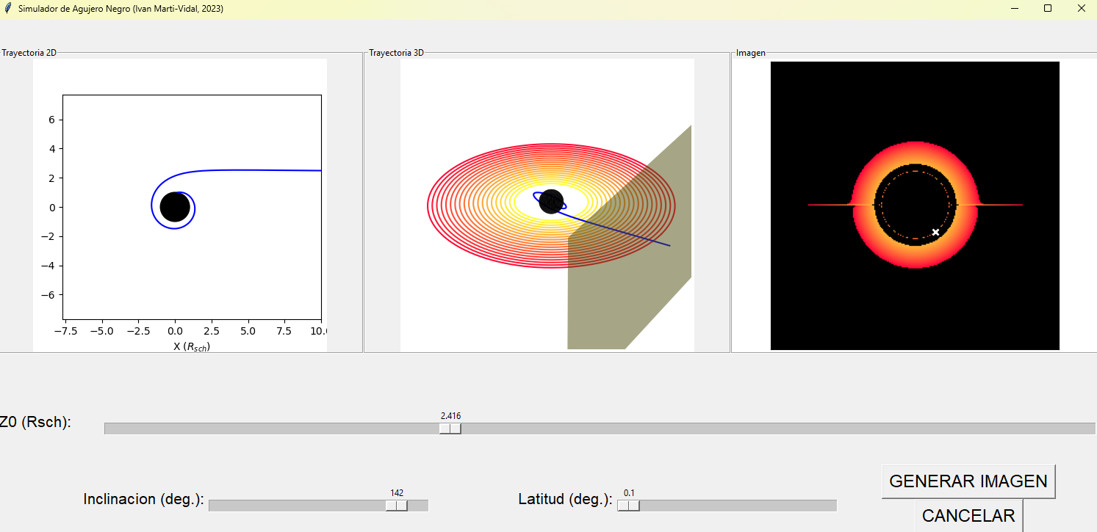Minimize the simulator window
Viewport: 1097px width, 532px height.
[x=1015, y=9]
